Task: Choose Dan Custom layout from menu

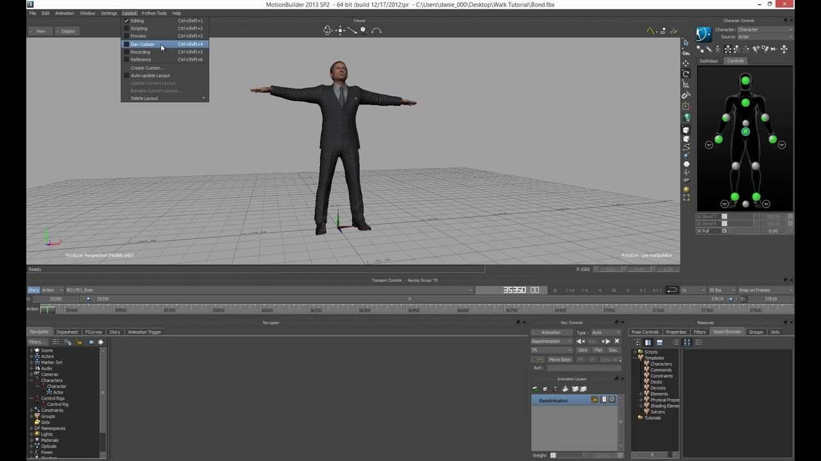Action: 165,44
